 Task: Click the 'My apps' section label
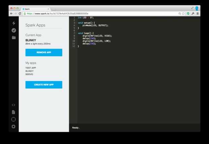(31, 63)
